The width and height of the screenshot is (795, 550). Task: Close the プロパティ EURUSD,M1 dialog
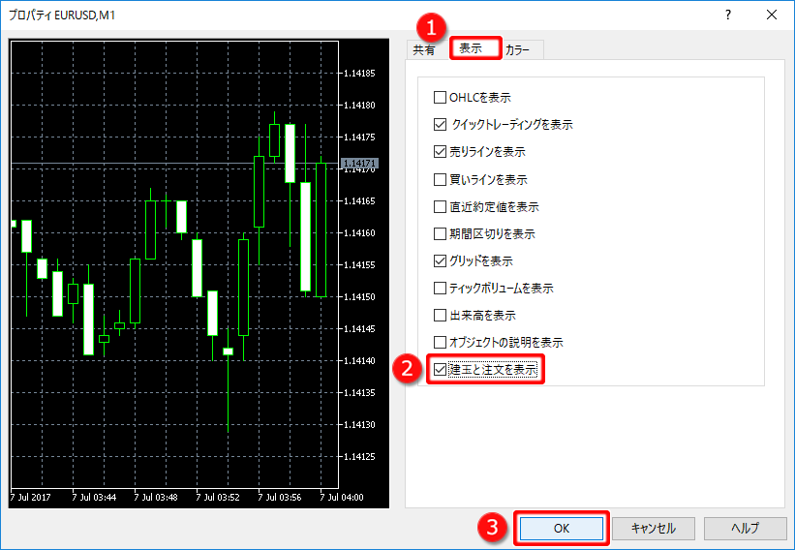pos(772,15)
